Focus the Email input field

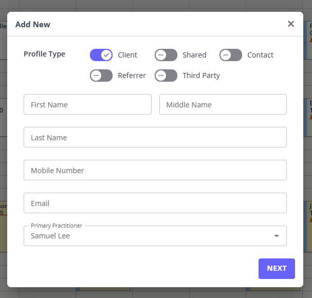(x=155, y=203)
